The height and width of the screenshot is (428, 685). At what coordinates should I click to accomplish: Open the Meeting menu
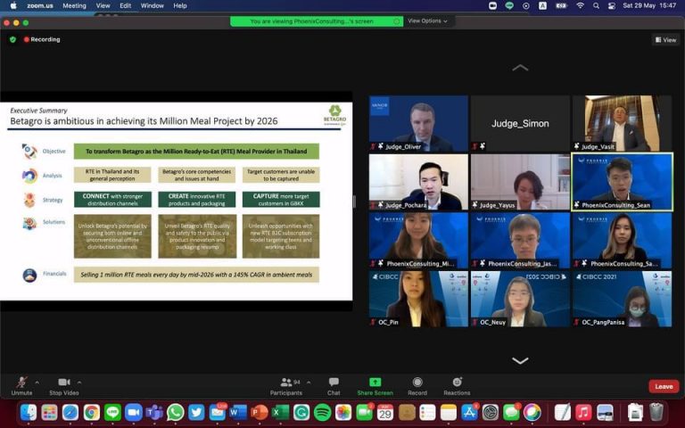(74, 5)
